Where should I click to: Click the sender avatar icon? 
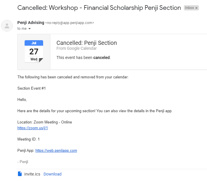tap(7, 26)
